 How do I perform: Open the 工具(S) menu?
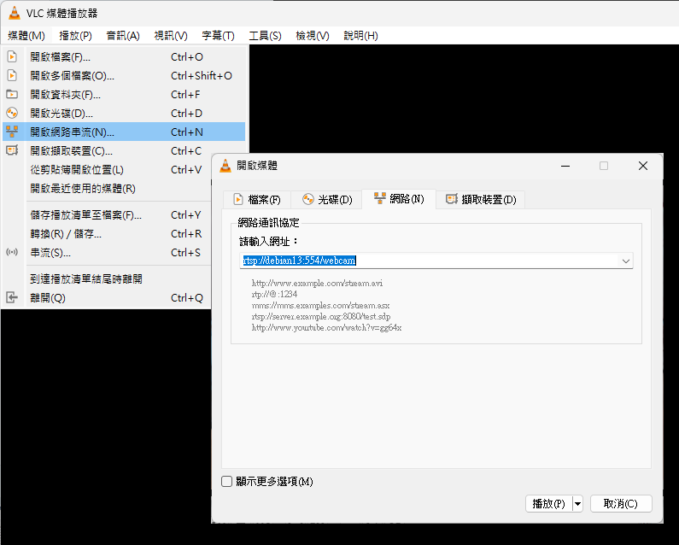point(265,36)
